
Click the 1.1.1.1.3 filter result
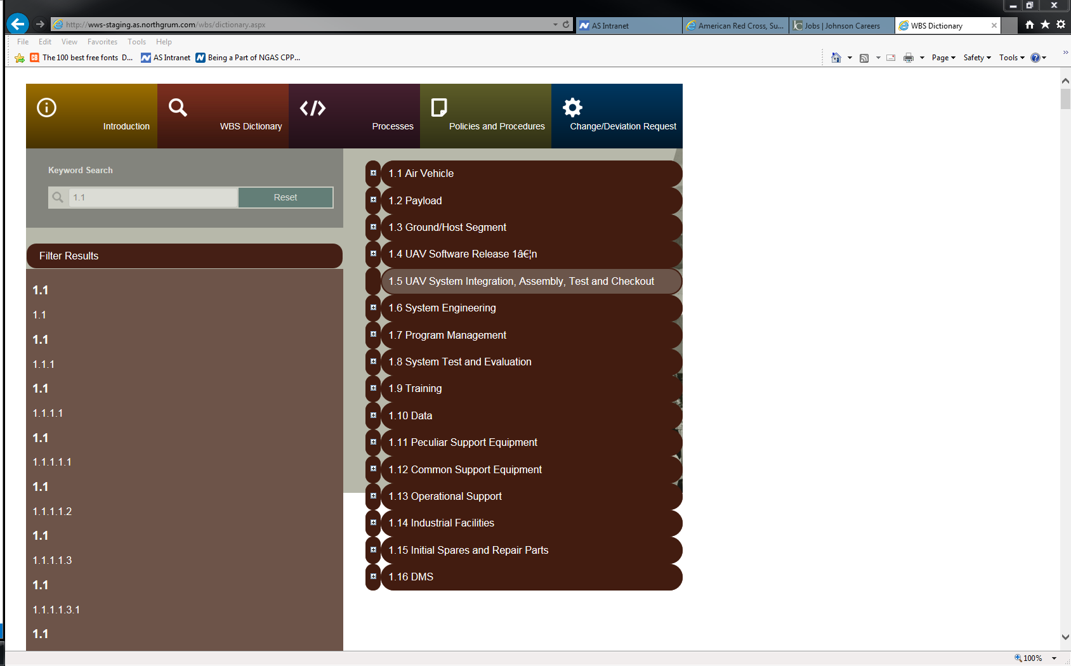pyautogui.click(x=52, y=561)
